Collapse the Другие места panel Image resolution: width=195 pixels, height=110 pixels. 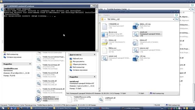pyautogui.click(x=94, y=55)
